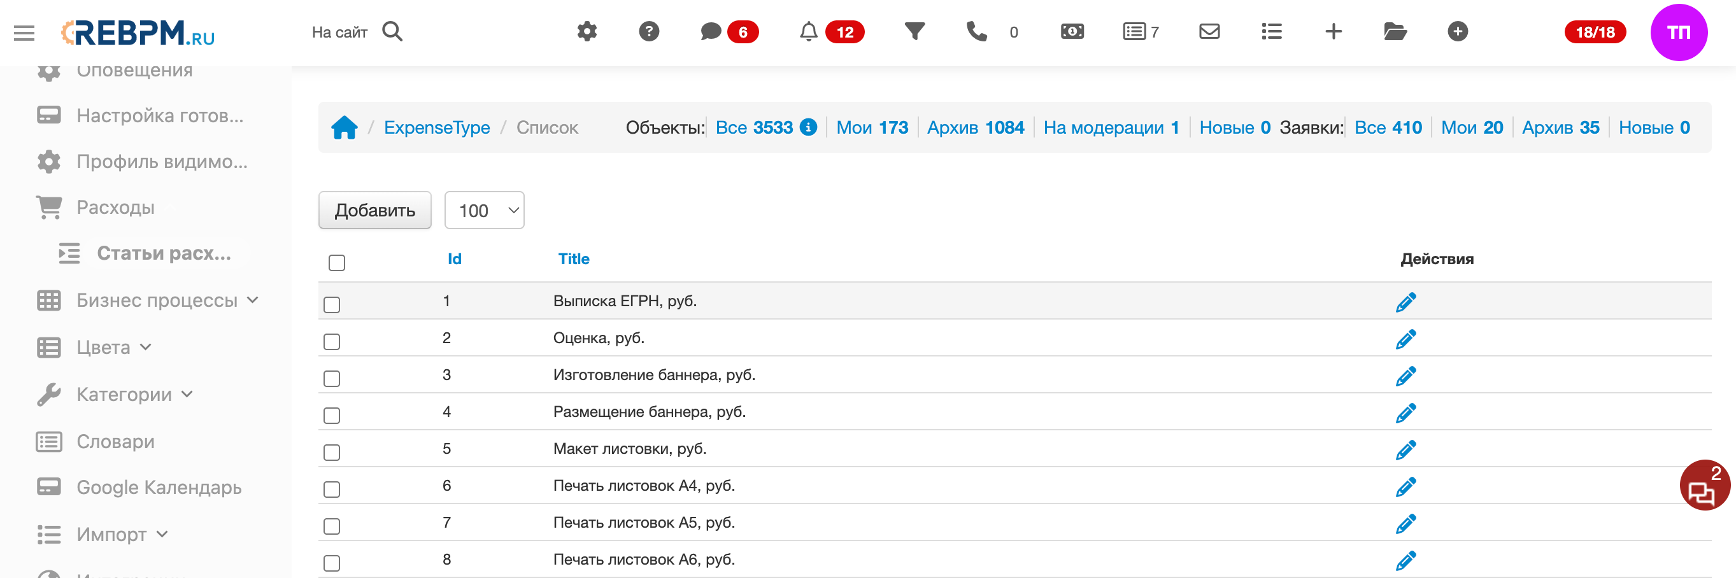The height and width of the screenshot is (578, 1736).
Task: Click the phone calls icon
Action: point(976,32)
